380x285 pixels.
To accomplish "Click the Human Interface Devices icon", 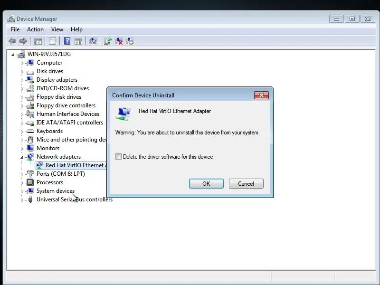I will [x=30, y=114].
